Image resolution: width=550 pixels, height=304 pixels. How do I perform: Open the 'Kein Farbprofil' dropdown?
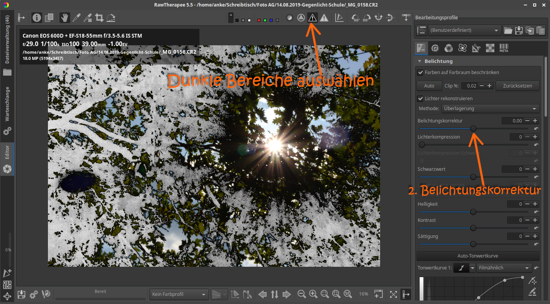click(x=179, y=294)
